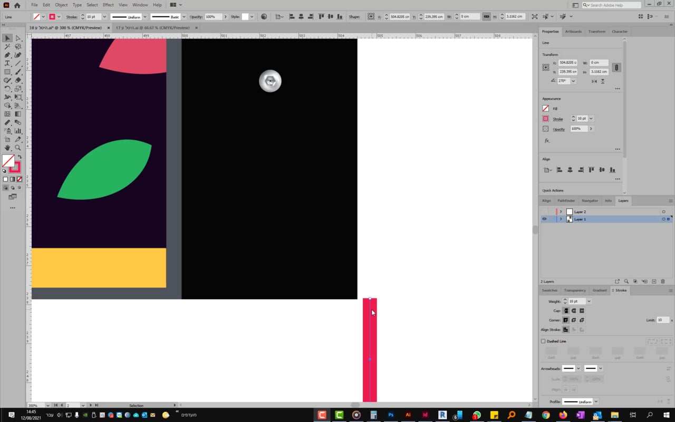Delete selection using Layers panel trash icon
Viewport: 675px width, 422px height.
click(x=663, y=282)
